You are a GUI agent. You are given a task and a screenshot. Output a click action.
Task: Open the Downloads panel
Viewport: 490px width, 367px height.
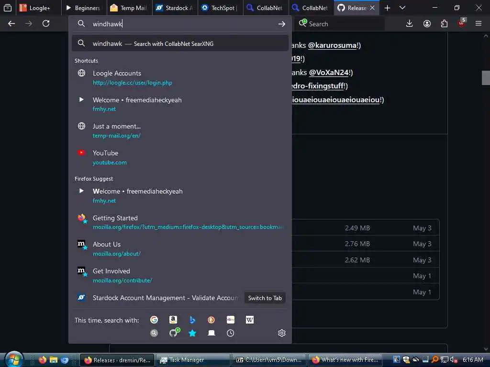click(x=410, y=24)
